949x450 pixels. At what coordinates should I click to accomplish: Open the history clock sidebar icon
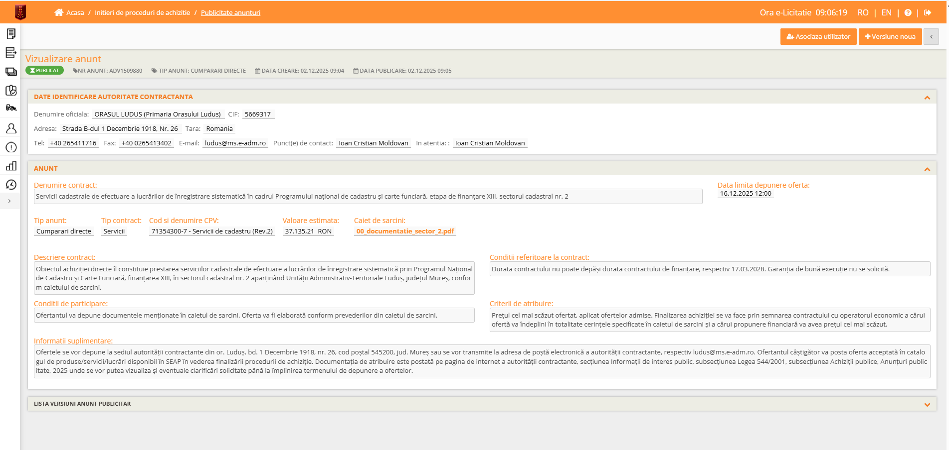point(11,185)
